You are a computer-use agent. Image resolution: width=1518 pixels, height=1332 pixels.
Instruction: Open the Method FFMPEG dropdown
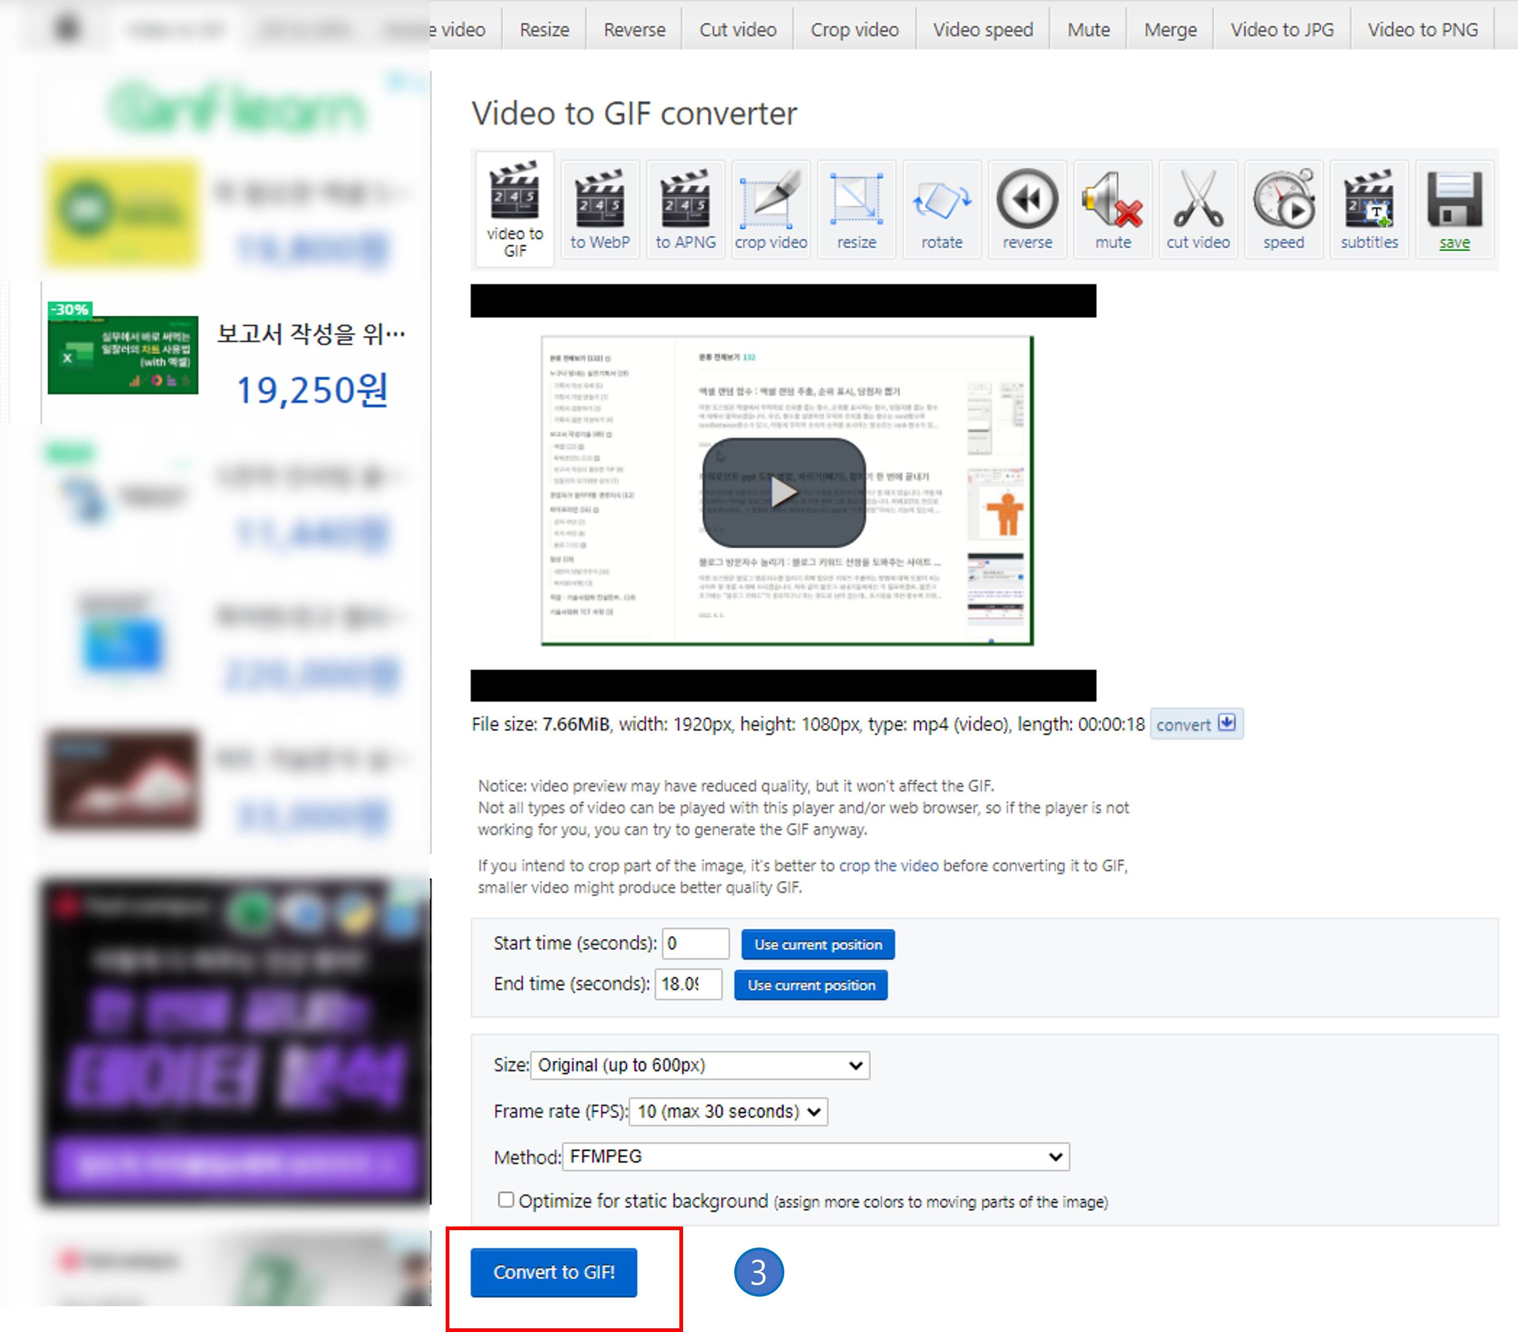815,1157
